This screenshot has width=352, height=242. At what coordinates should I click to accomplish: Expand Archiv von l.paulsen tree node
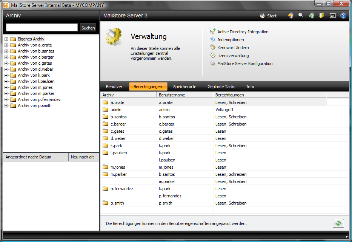coord(6,82)
